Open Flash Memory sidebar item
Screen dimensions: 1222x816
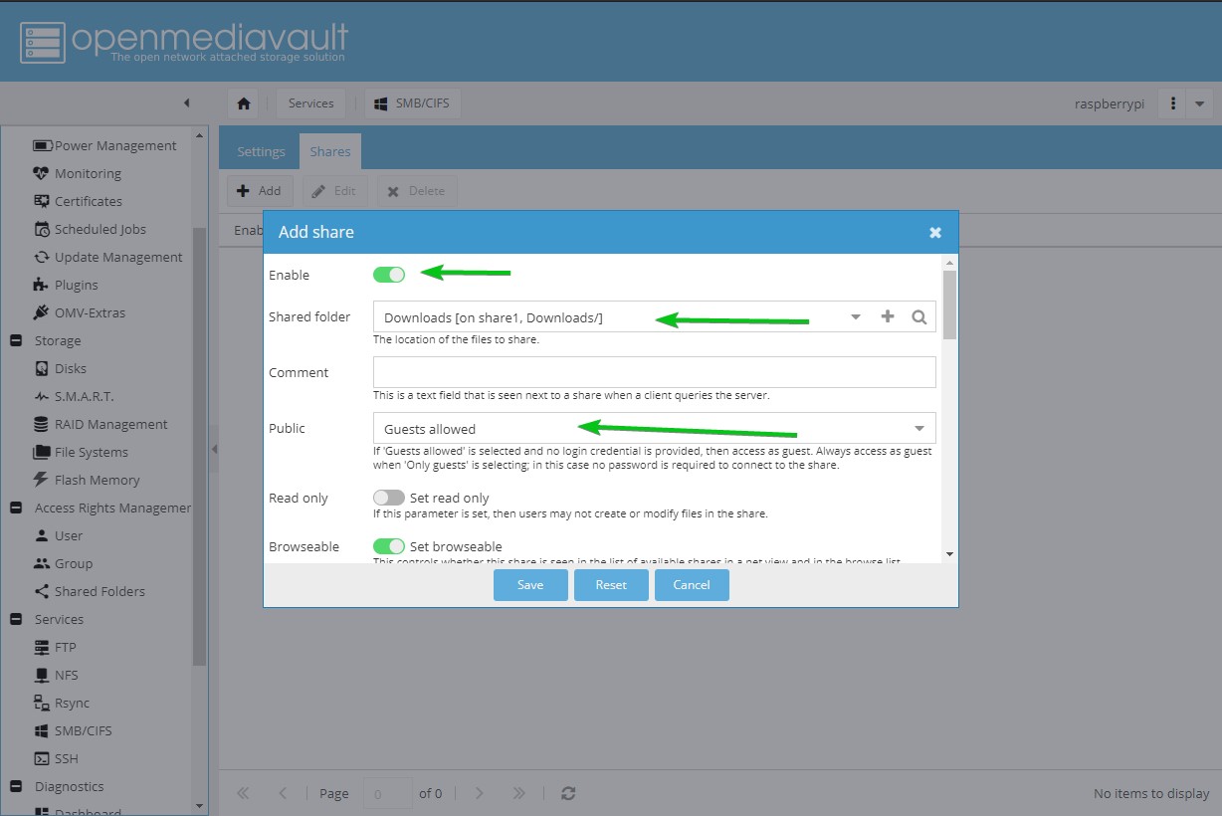coord(87,480)
